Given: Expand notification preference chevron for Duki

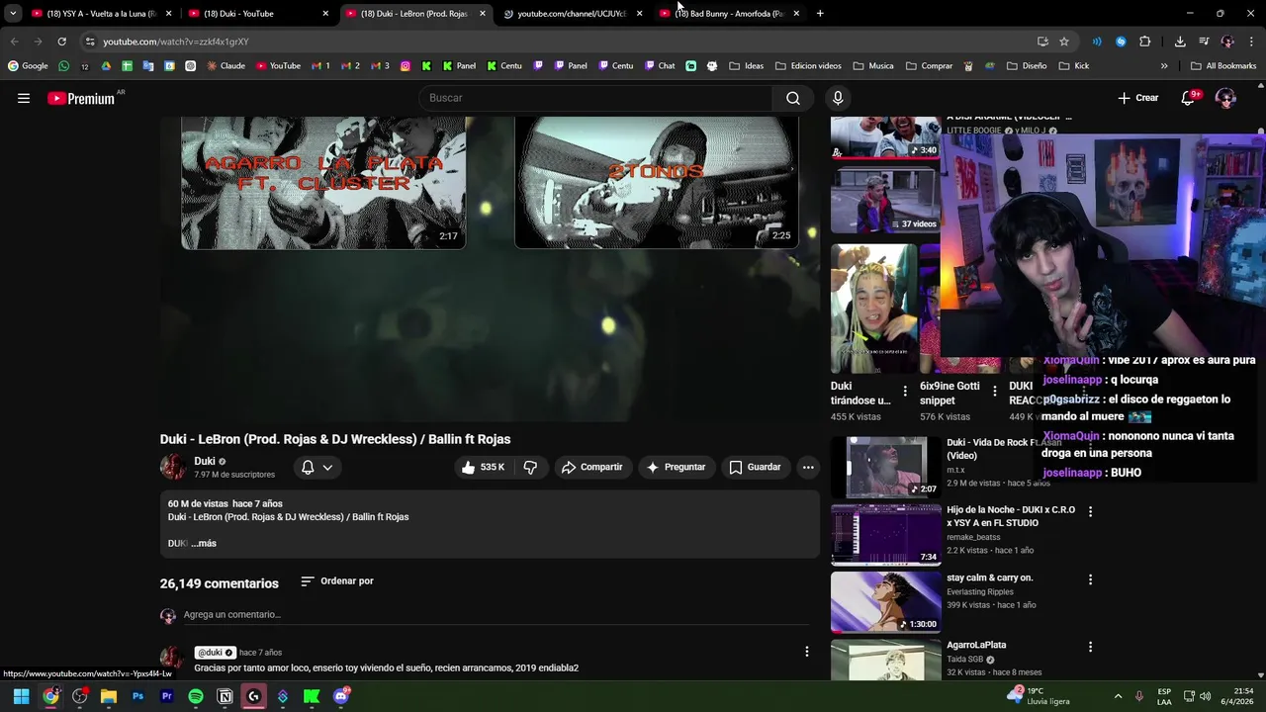Looking at the screenshot, I should pyautogui.click(x=327, y=467).
